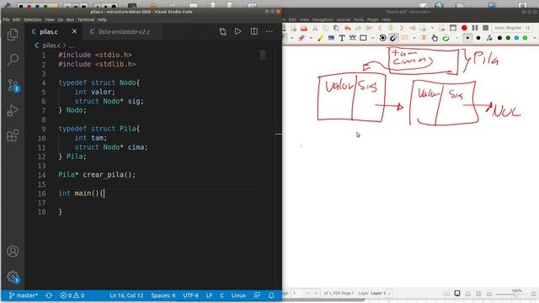Open the feedback icon in status bar
539x303 pixels.
point(257,295)
